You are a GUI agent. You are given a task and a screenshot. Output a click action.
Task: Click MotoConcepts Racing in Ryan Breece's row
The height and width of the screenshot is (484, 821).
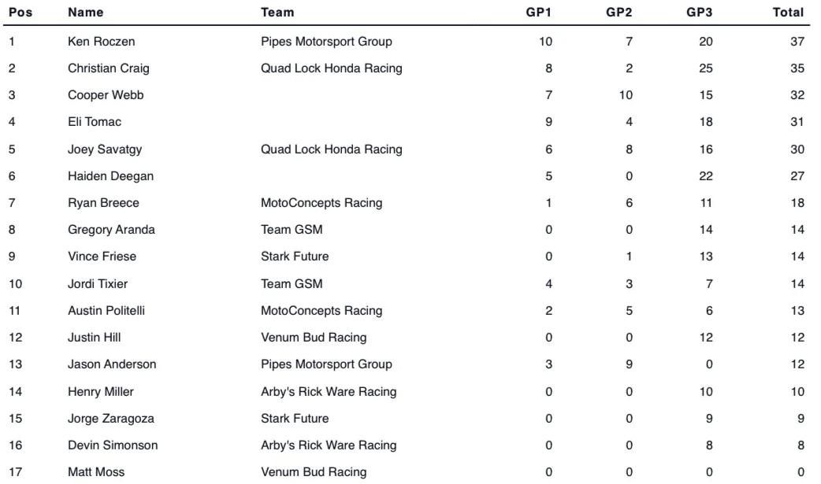coord(321,203)
